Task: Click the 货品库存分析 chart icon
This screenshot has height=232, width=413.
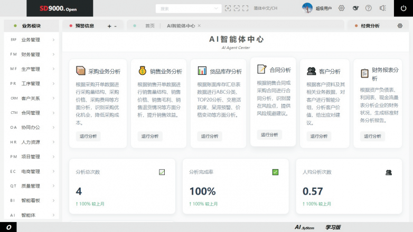Action: pos(202,71)
